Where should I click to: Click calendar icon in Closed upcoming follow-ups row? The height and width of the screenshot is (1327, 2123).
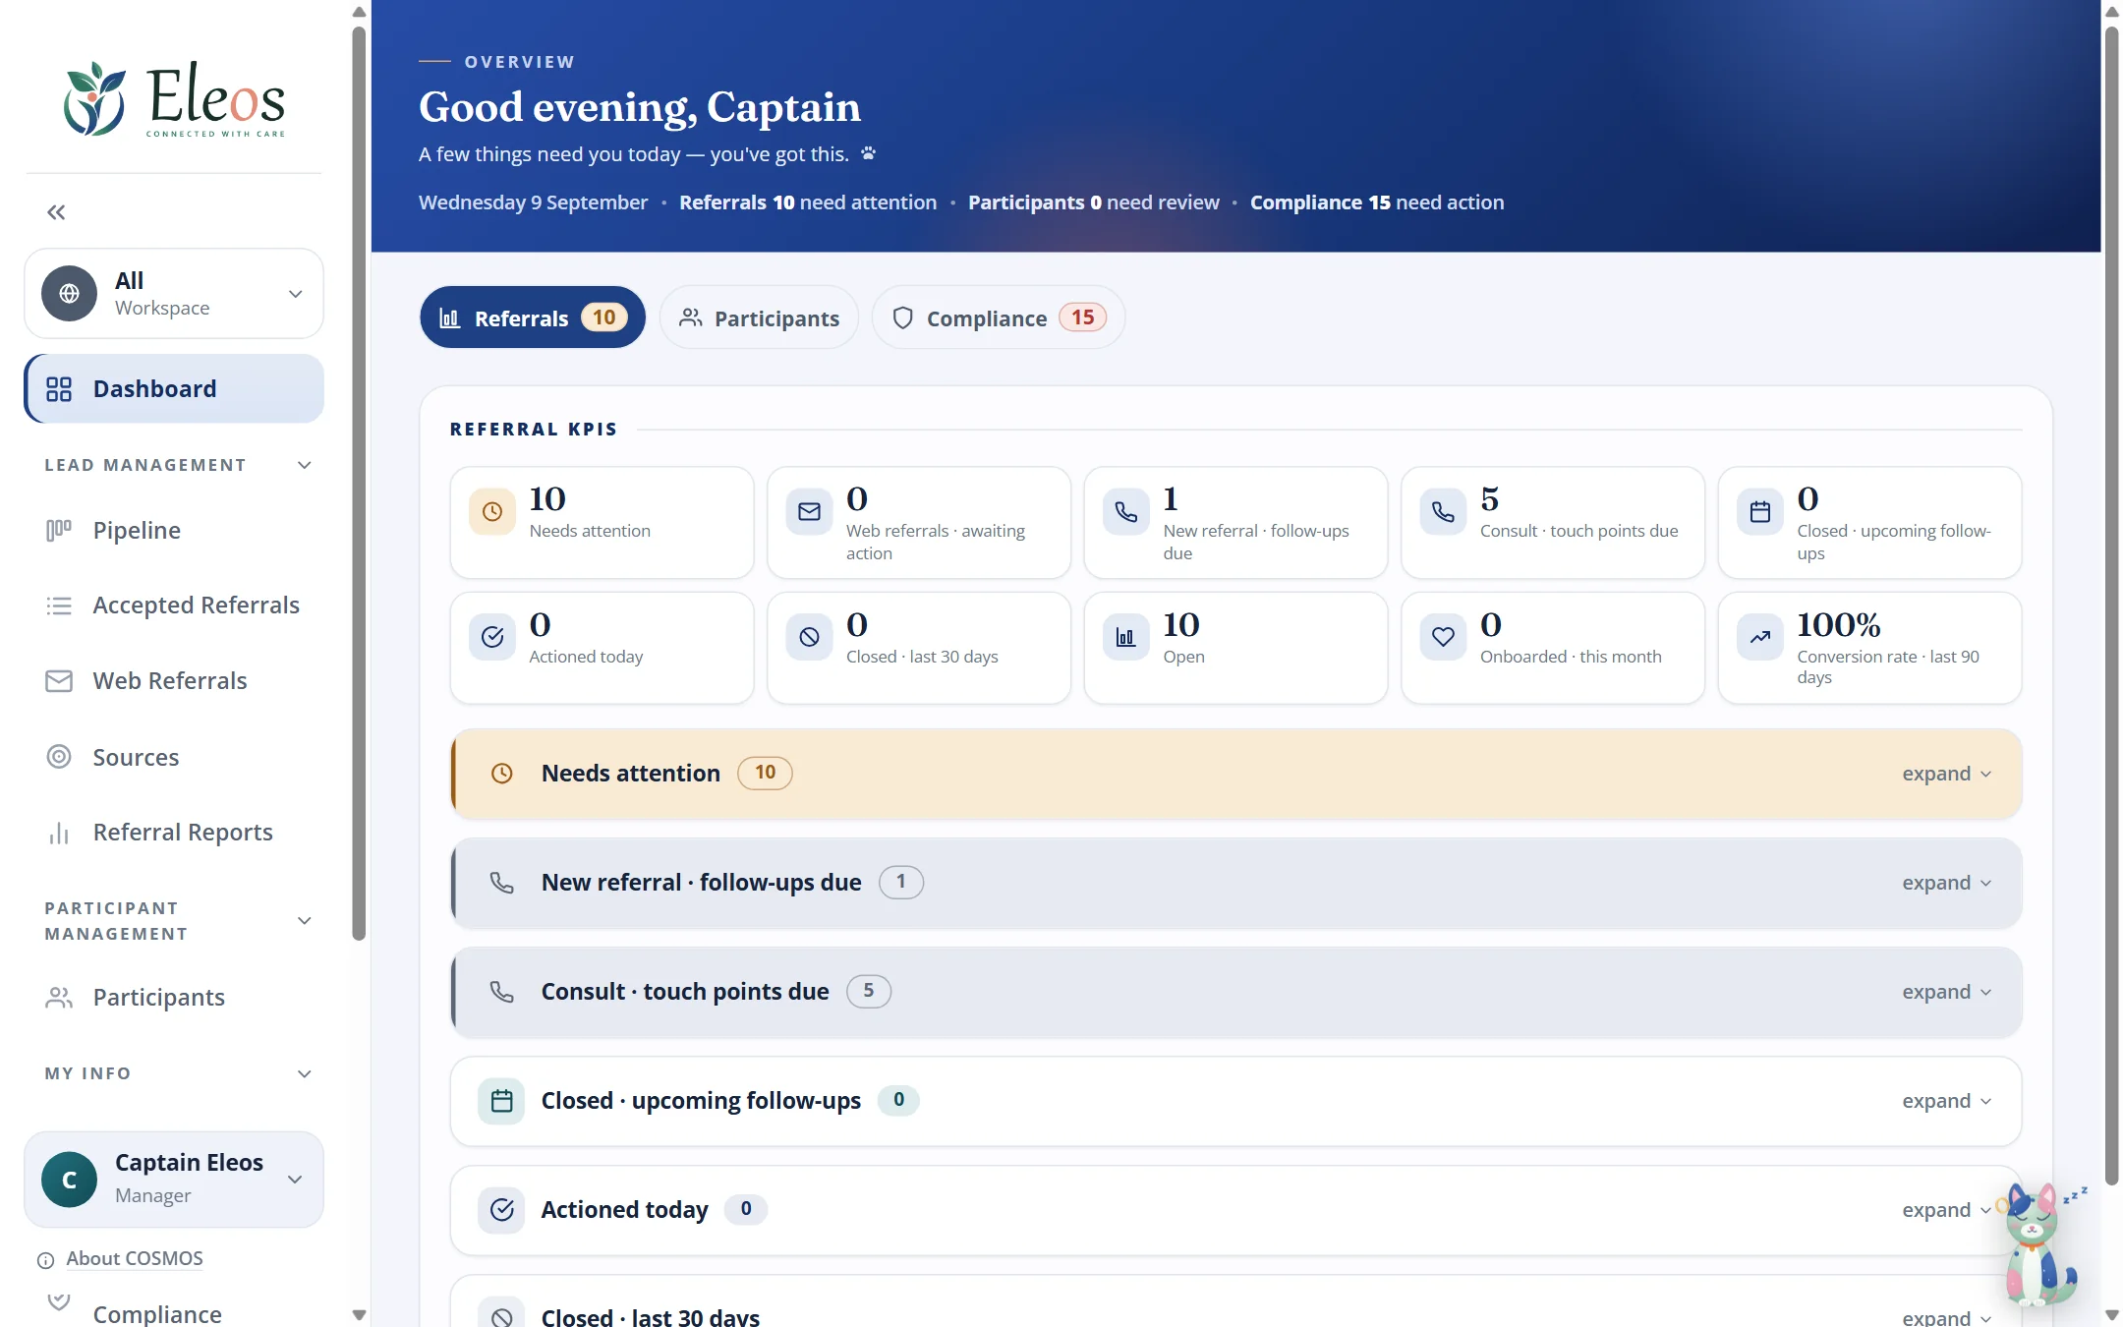click(x=501, y=1101)
